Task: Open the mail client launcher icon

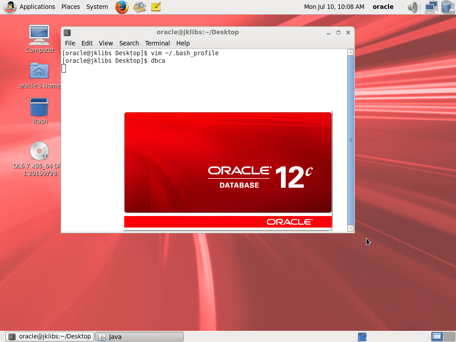Action: pos(140,7)
